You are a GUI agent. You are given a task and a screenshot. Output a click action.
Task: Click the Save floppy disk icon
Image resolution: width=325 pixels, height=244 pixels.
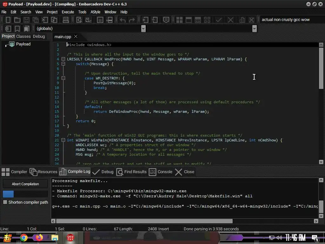click(26, 20)
